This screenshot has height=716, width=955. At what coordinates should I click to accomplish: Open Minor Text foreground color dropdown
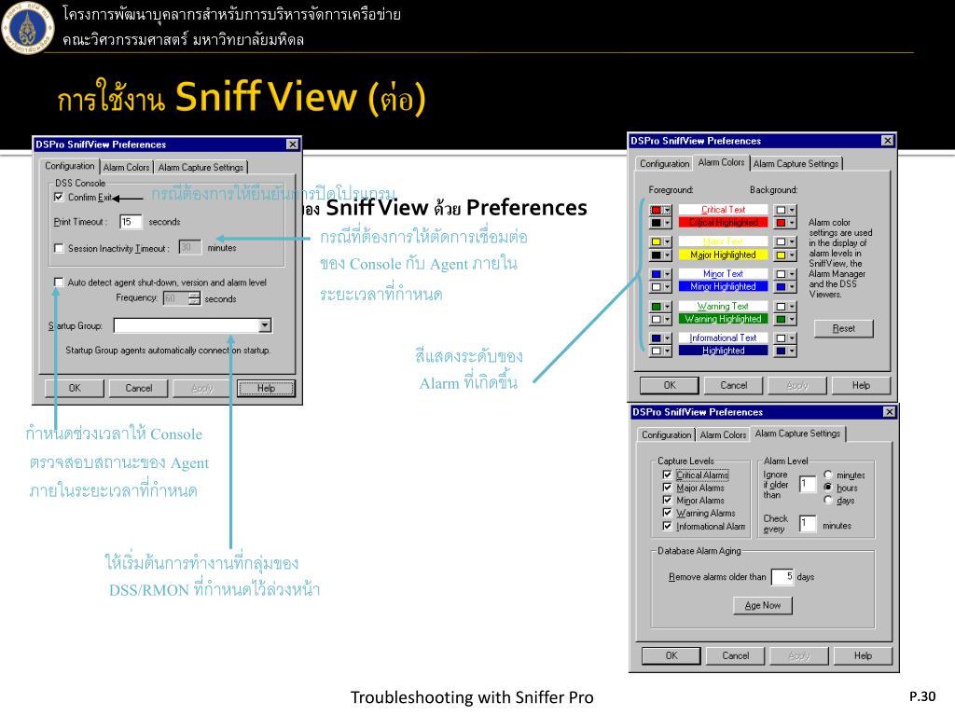tap(668, 274)
